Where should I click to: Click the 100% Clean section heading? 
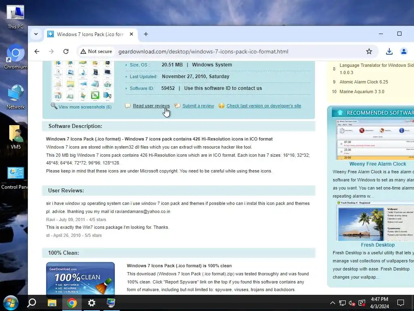63,253
